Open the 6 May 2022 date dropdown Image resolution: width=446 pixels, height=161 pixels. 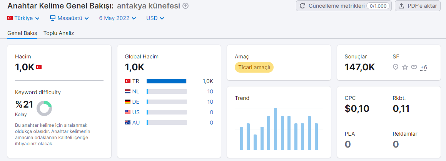pyautogui.click(x=117, y=18)
